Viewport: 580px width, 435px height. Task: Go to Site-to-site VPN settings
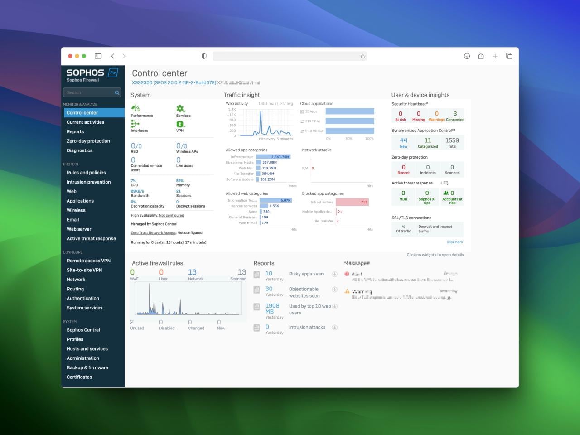click(84, 270)
